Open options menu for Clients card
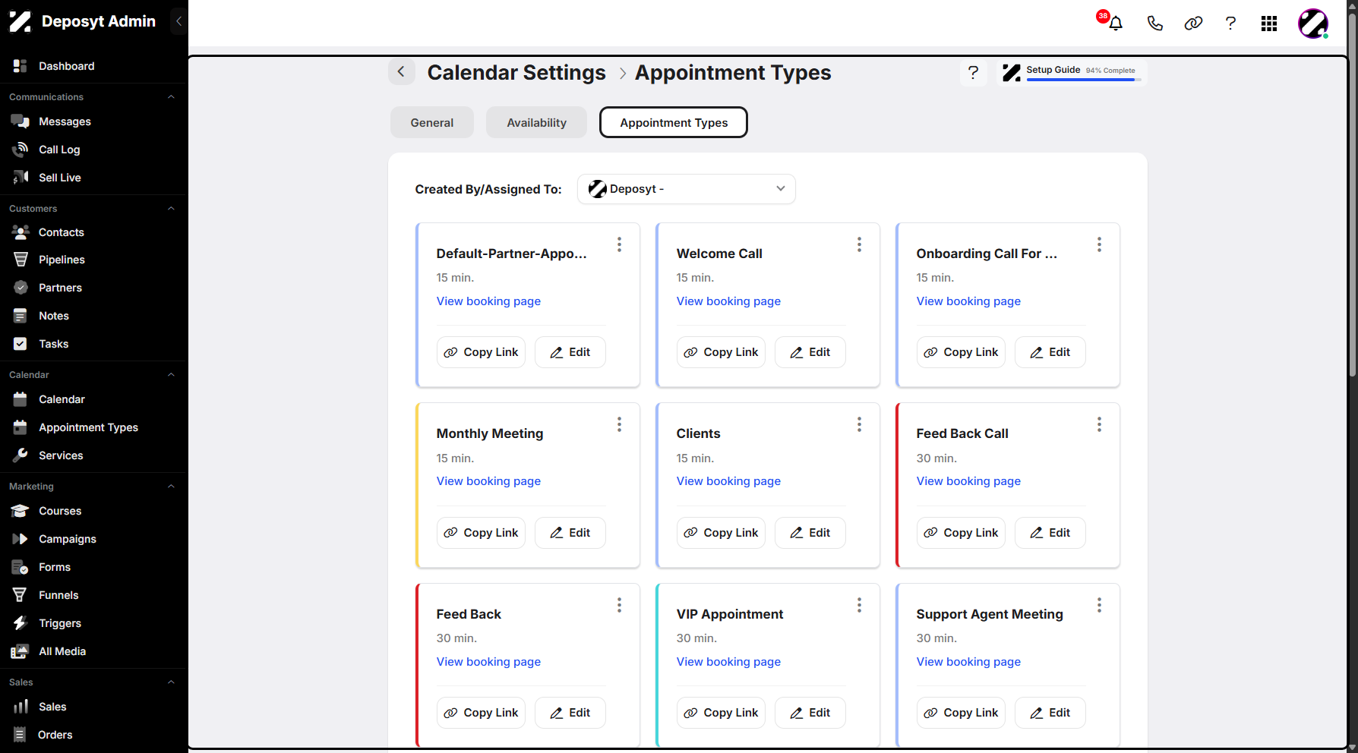The height and width of the screenshot is (753, 1358). click(859, 424)
